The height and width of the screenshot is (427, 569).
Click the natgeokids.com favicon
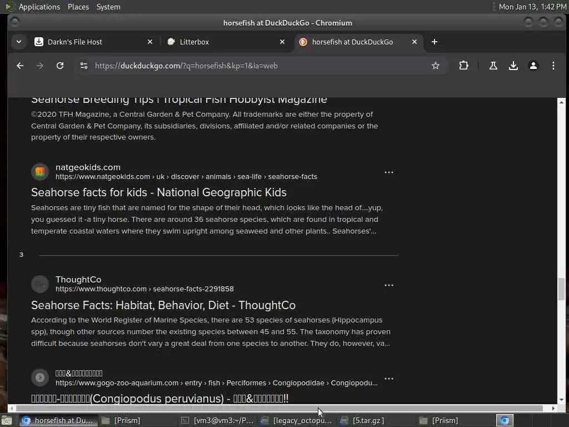[40, 172]
